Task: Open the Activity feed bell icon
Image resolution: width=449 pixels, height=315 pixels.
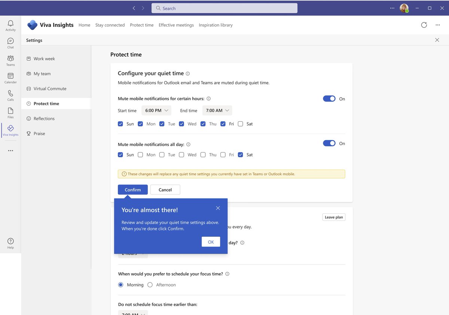Action: [x=10, y=26]
